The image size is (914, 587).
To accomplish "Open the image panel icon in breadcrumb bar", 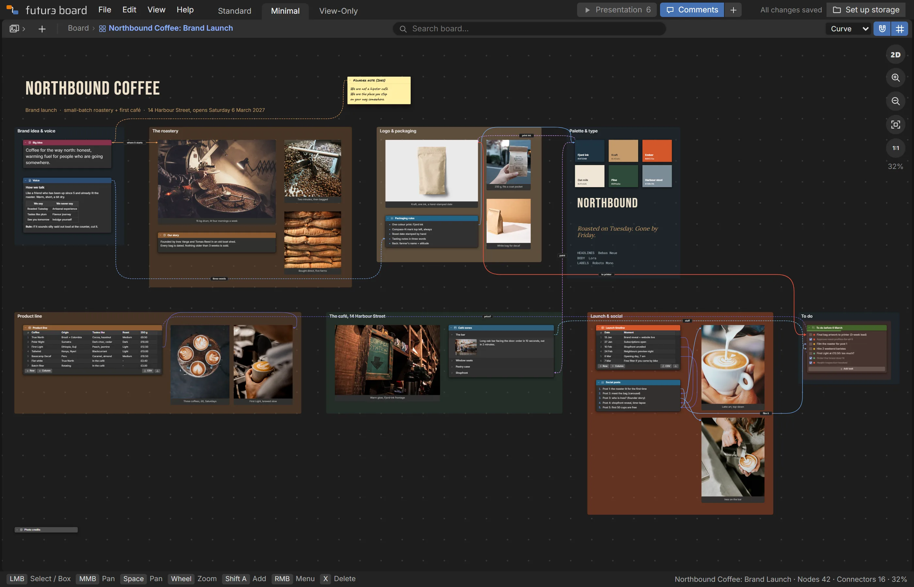I will point(14,29).
